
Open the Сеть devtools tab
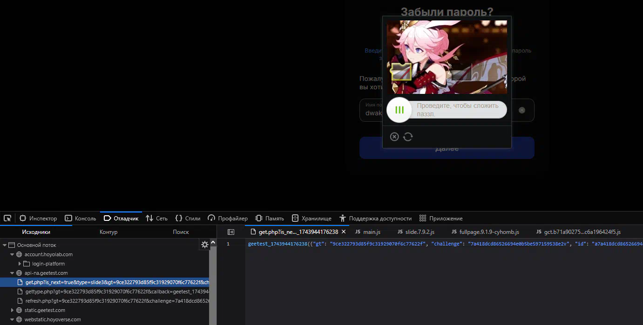click(x=156, y=218)
